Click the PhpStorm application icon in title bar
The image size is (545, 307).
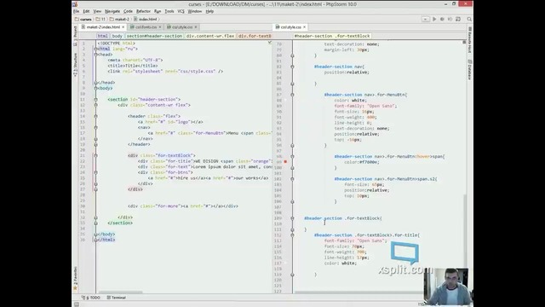[75, 4]
